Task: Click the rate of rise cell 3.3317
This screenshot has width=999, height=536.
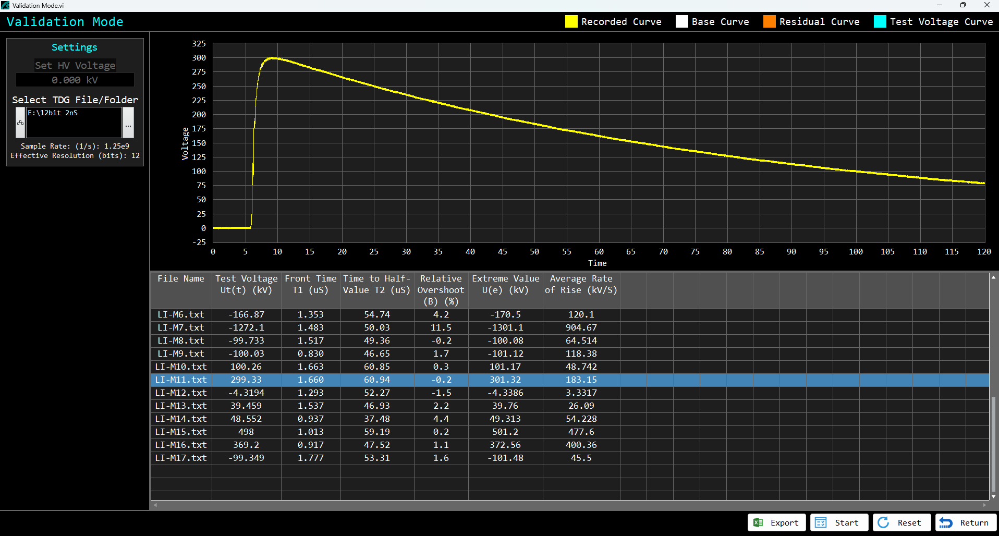Action: coord(581,393)
